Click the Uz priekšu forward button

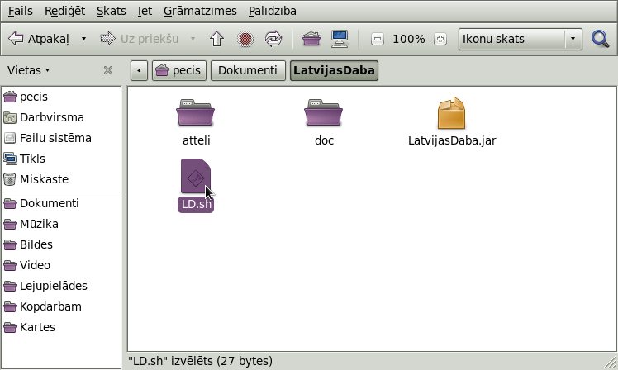[x=140, y=39]
